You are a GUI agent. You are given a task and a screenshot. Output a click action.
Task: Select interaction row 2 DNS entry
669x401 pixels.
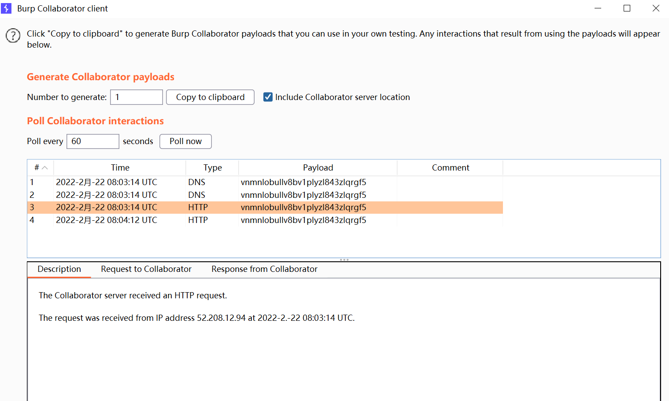pos(265,195)
